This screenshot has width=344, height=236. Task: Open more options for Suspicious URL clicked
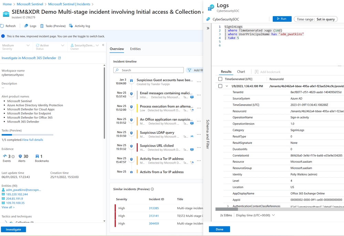click(x=199, y=148)
